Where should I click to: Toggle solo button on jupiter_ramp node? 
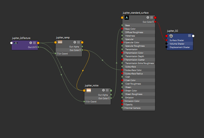75,42
